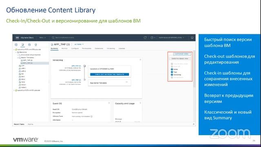The width and height of the screenshot is (261, 147).
Task: Collapse the Datacenter node in the tree
Action: [16, 52]
